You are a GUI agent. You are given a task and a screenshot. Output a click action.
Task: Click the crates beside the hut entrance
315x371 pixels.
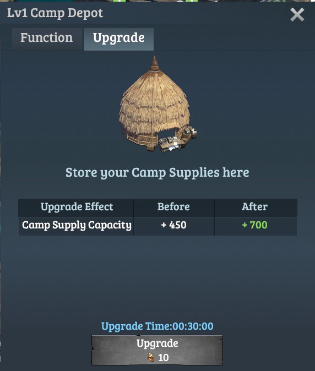[189, 134]
